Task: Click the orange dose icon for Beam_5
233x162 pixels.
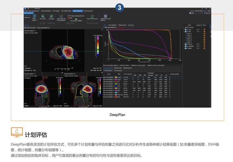Action: tap(204, 42)
